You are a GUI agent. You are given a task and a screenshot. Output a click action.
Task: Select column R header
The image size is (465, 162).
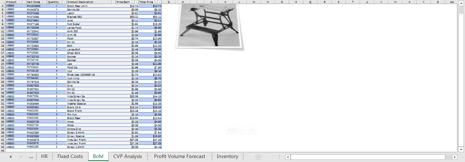[x=324, y=2]
